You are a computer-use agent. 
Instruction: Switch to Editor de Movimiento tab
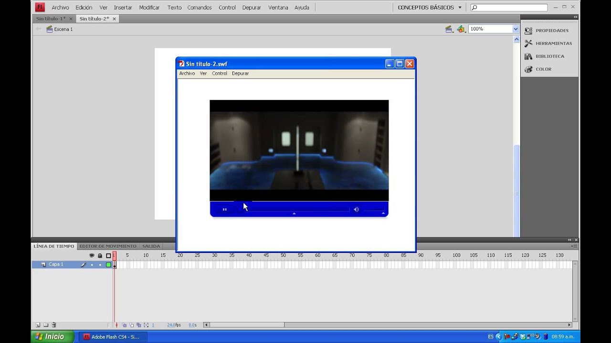click(108, 246)
